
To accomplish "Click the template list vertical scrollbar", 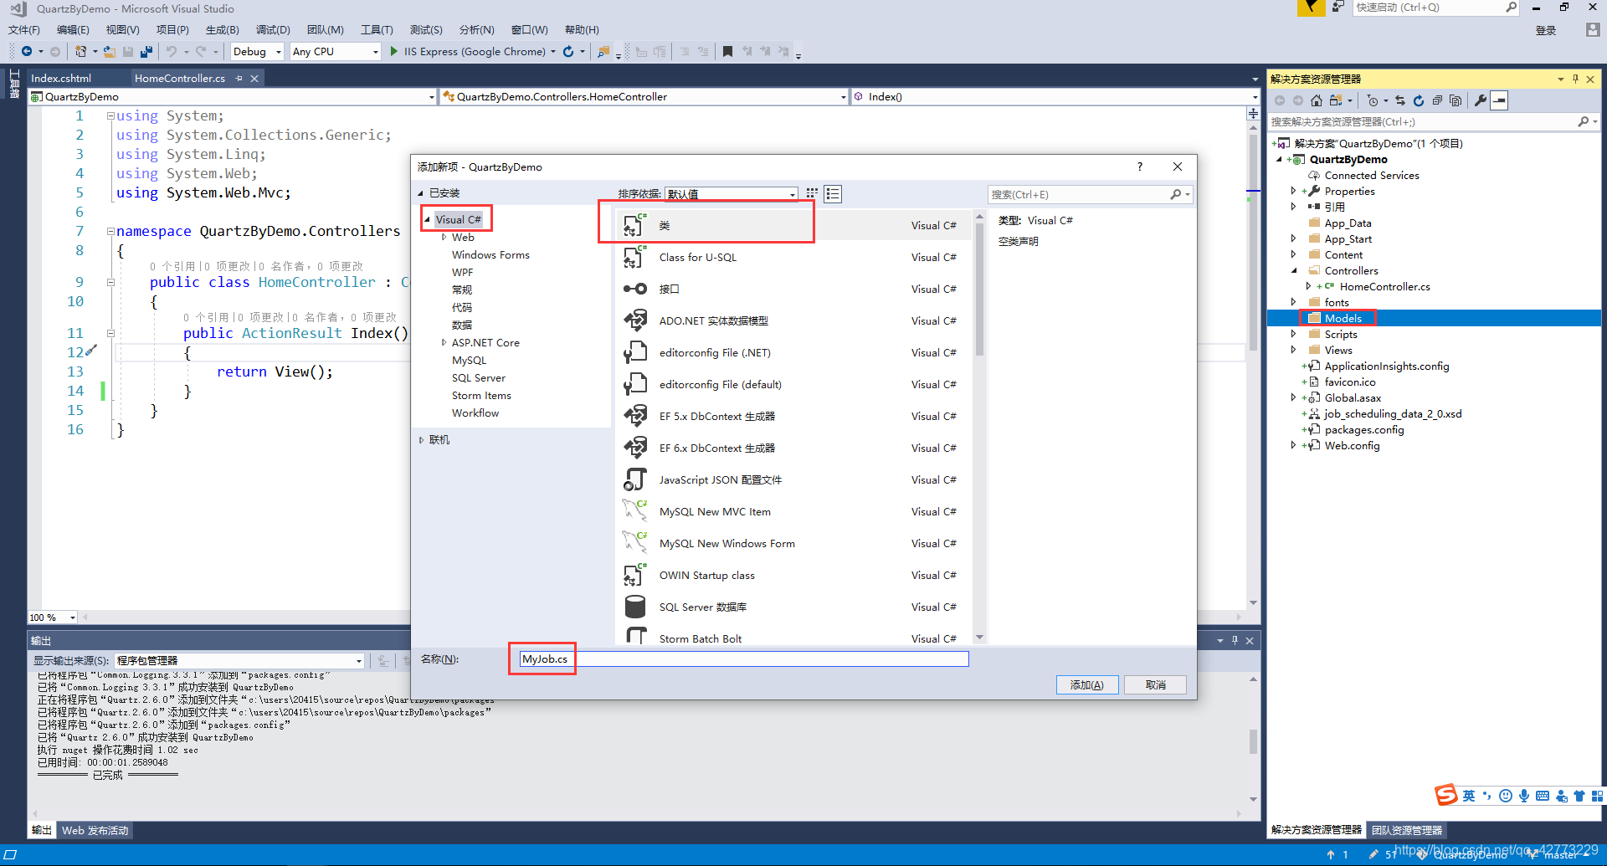I will 979,289.
